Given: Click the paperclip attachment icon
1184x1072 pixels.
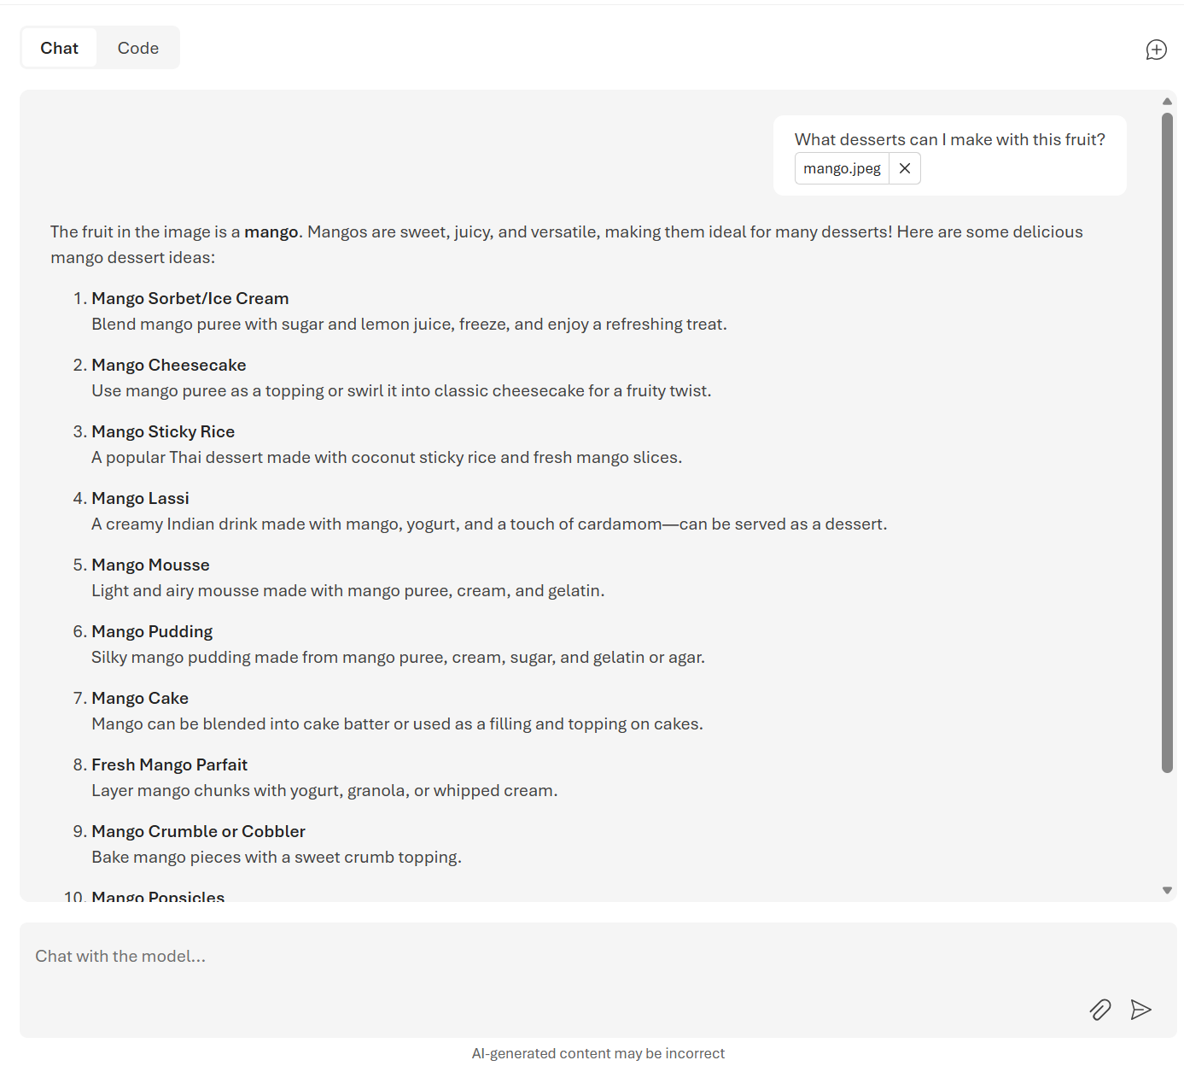Looking at the screenshot, I should [x=1100, y=1010].
